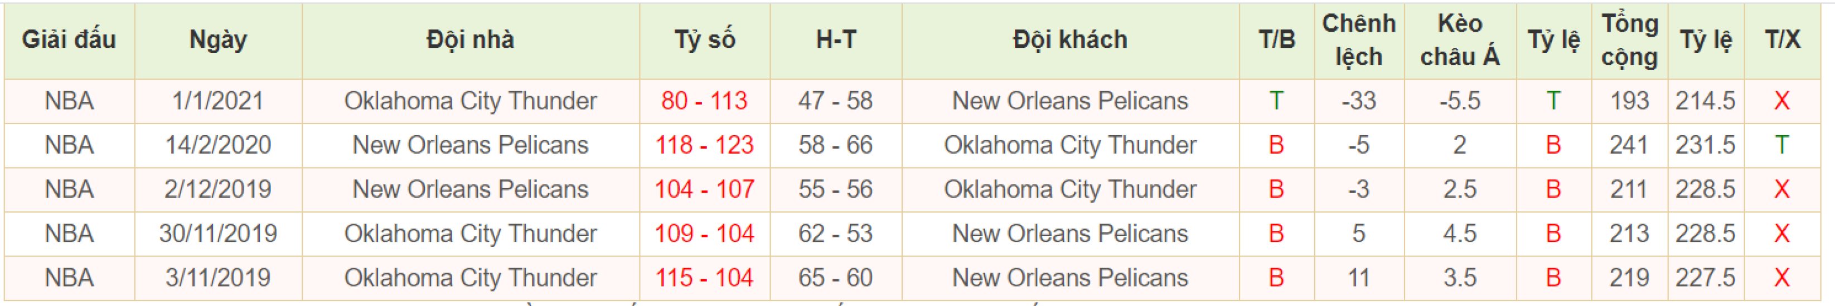Select the -33 difference cell
Viewport: 1835px width, 306px height.
[1358, 101]
